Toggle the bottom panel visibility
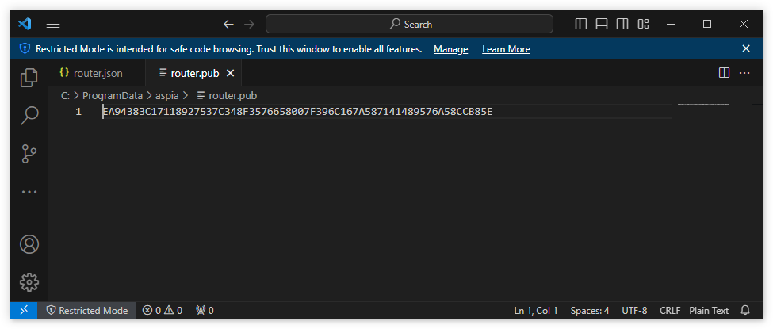 [x=602, y=24]
